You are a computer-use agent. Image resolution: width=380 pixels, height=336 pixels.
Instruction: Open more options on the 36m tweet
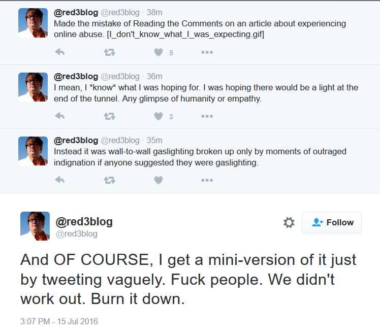click(x=207, y=116)
